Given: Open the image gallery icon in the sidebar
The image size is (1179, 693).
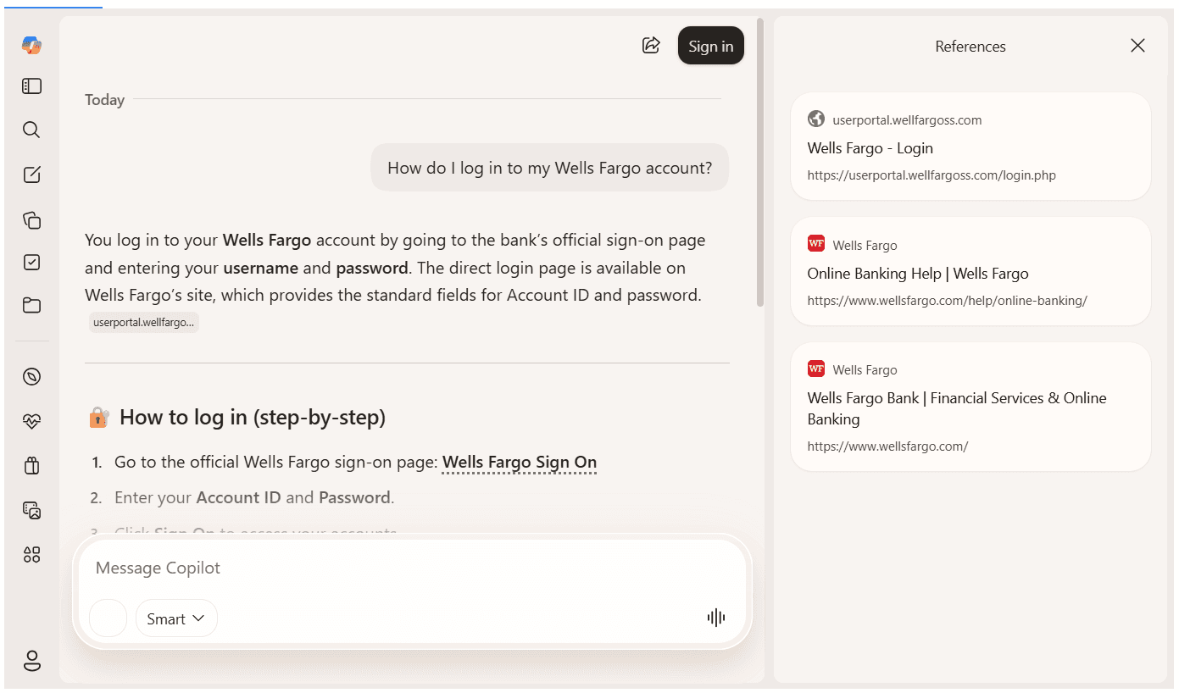Looking at the screenshot, I should 31,510.
